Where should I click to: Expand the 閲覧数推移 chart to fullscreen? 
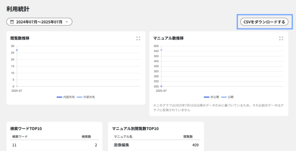tap(138, 38)
